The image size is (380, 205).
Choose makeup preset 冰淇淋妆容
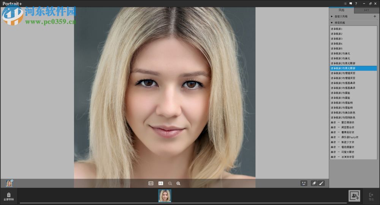[x=353, y=157]
